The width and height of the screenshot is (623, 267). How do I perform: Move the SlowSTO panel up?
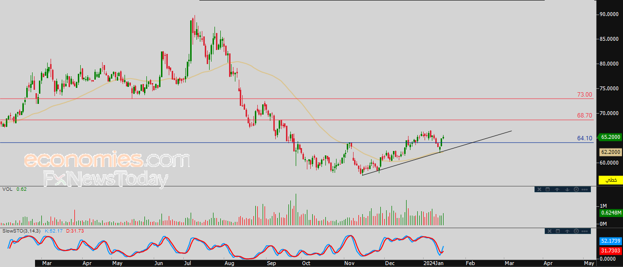point(567,231)
